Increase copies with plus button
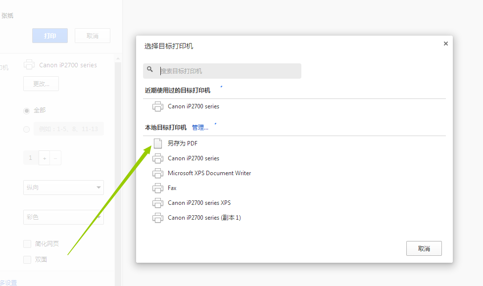The width and height of the screenshot is (483, 286). (45, 158)
